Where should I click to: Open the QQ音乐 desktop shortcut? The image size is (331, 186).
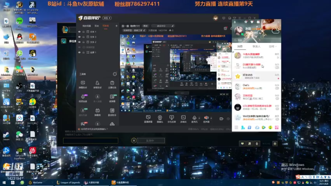32,103
